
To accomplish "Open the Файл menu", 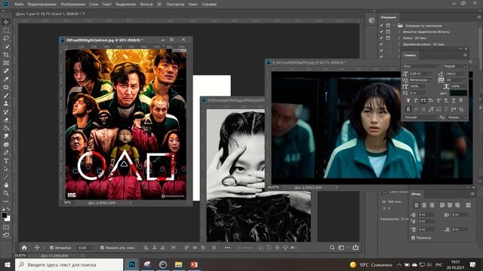I will pyautogui.click(x=19, y=5).
